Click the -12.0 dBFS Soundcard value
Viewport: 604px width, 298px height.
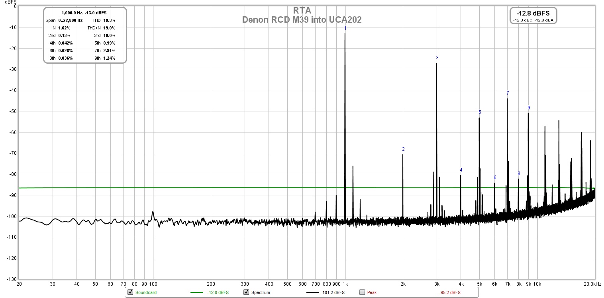[218, 292]
